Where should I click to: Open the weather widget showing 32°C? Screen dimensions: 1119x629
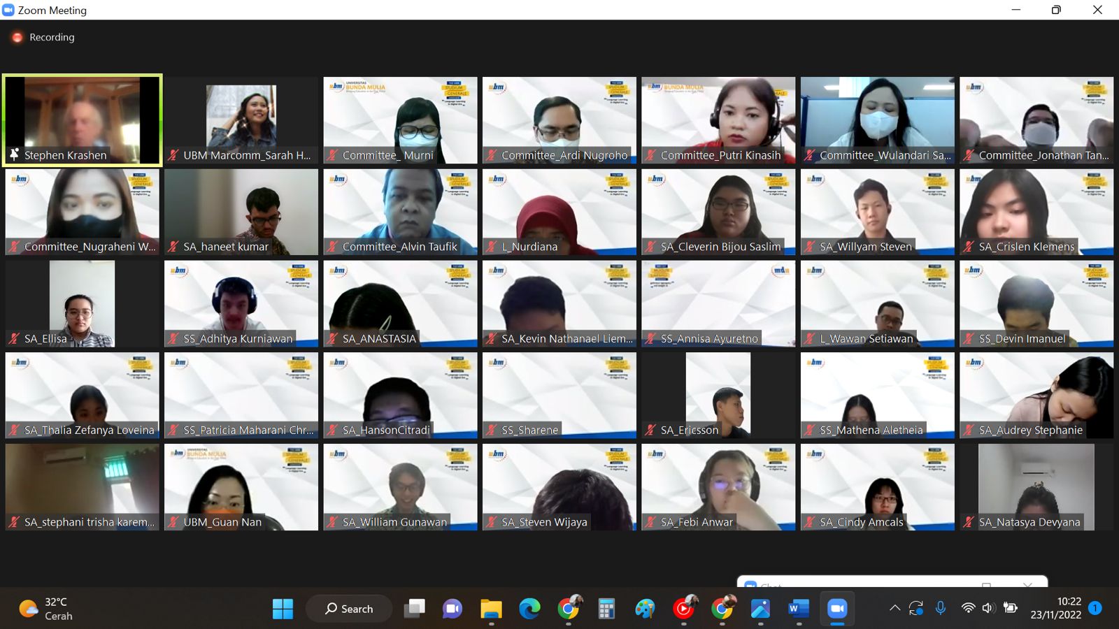[46, 609]
